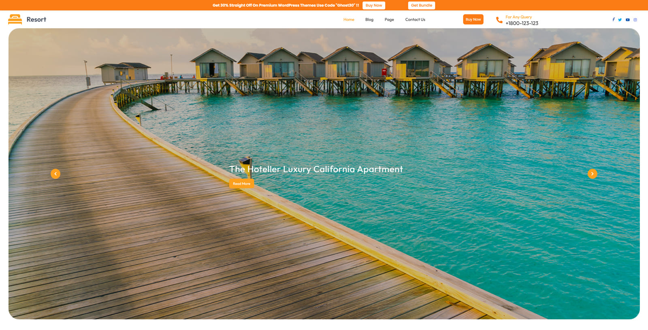Click the slide heading Hoteller Luxury California Apartment

point(316,169)
